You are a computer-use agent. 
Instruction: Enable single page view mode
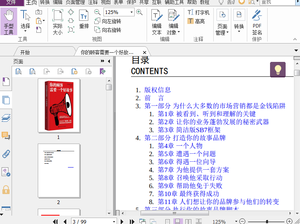167,222
